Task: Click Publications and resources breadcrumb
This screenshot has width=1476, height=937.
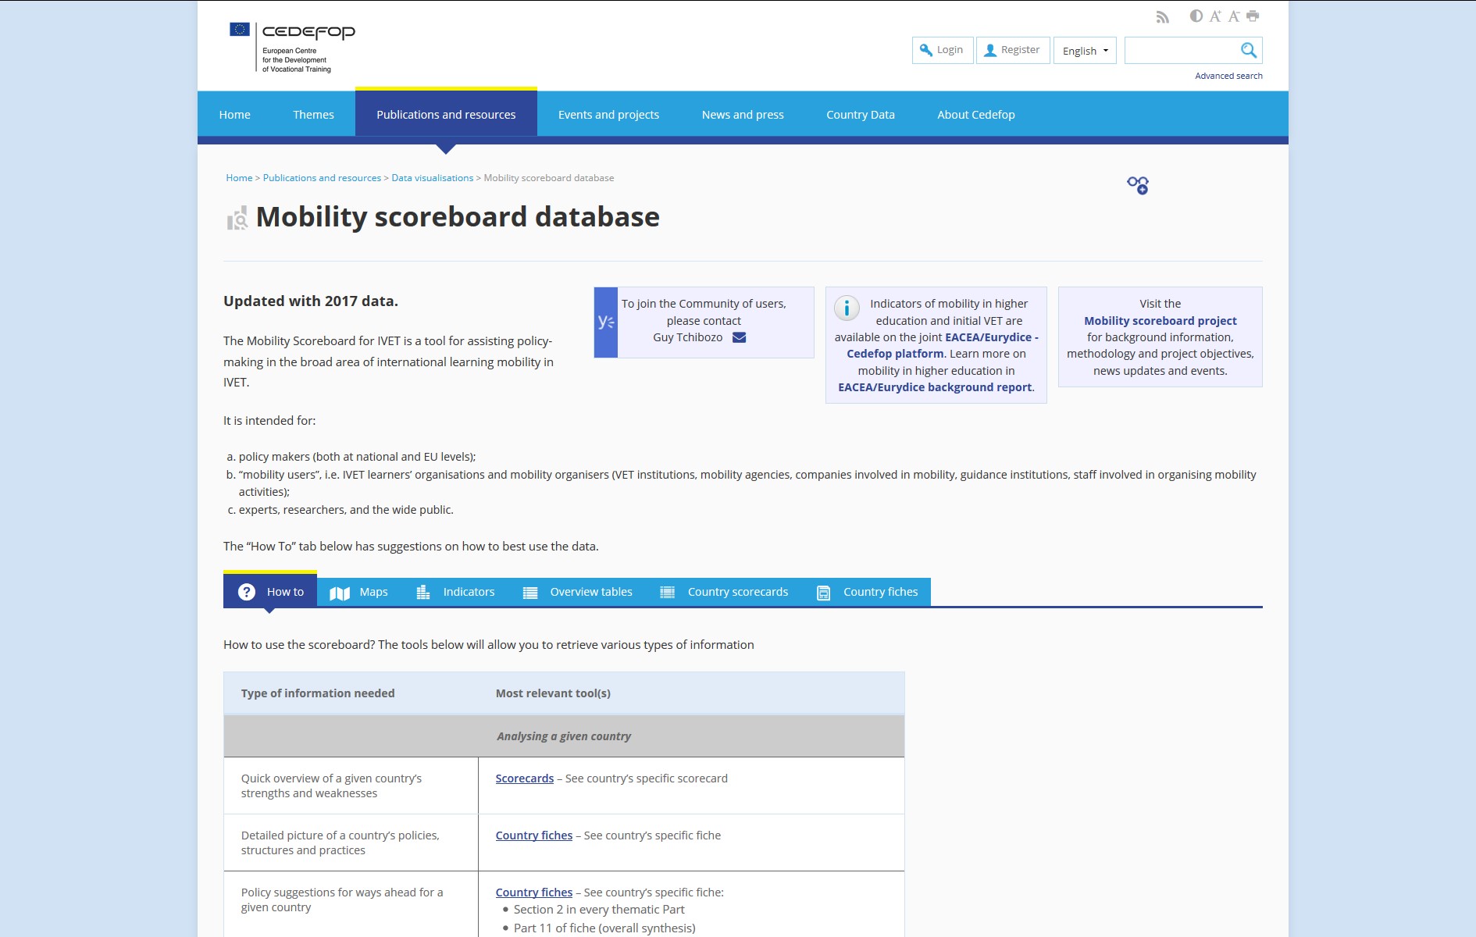Action: 322,178
